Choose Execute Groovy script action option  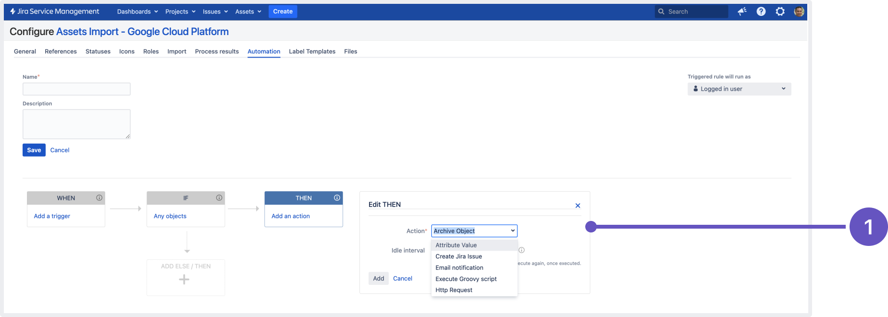474,279
